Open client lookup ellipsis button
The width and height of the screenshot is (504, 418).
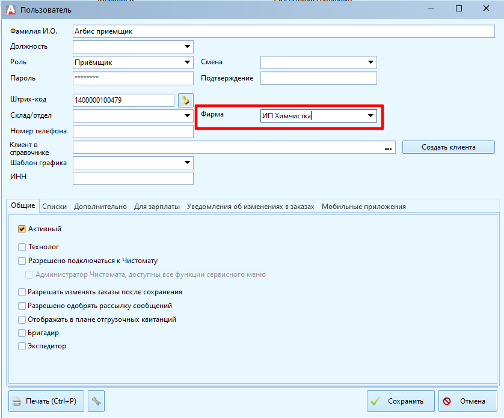point(388,148)
